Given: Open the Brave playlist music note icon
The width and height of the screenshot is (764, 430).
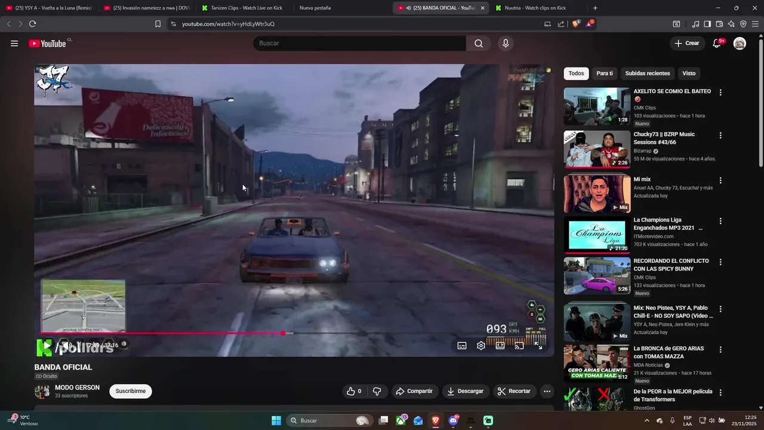Looking at the screenshot, I should [695, 24].
